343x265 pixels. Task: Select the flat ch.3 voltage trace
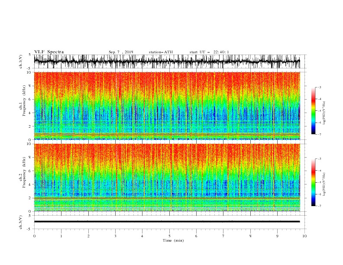pos(167,222)
